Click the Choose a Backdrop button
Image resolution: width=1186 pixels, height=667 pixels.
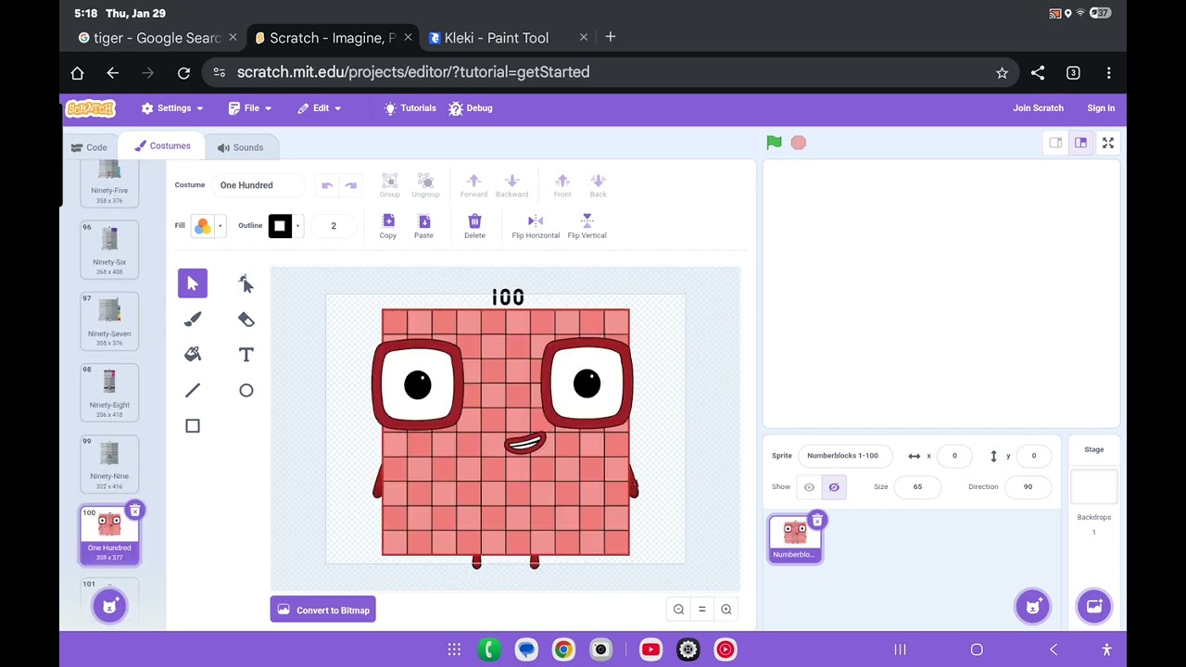[x=1094, y=607]
